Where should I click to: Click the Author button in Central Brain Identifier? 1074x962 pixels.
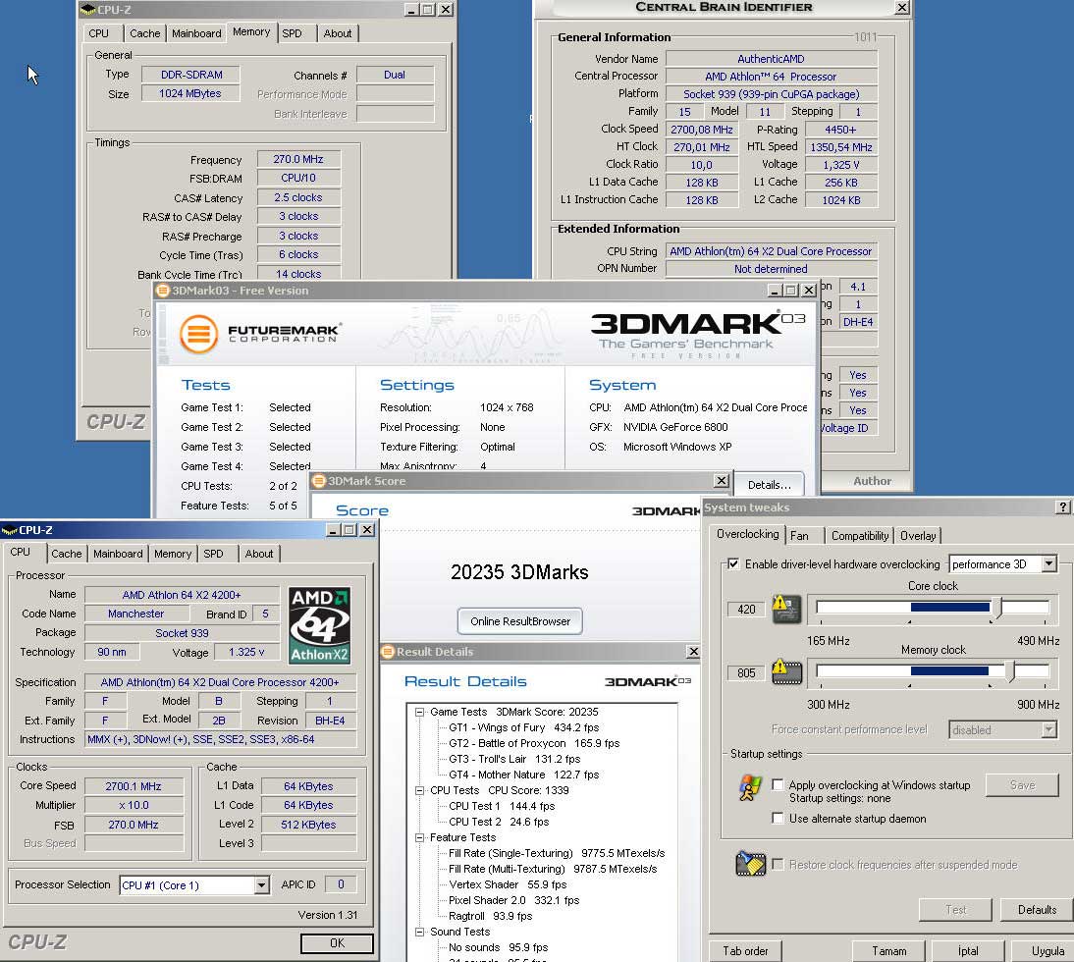click(x=872, y=481)
